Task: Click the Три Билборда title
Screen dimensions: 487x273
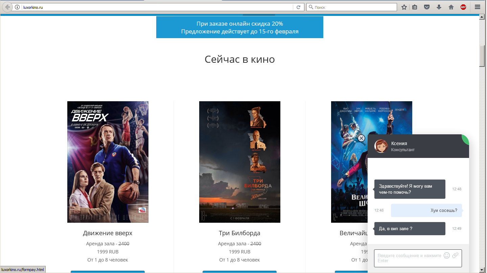Action: click(x=239, y=233)
